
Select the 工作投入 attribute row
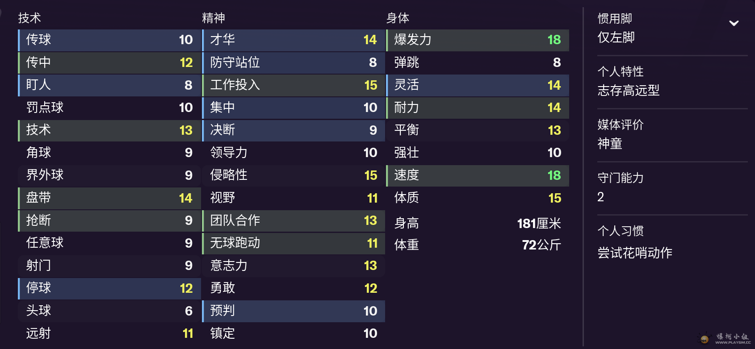tap(294, 85)
